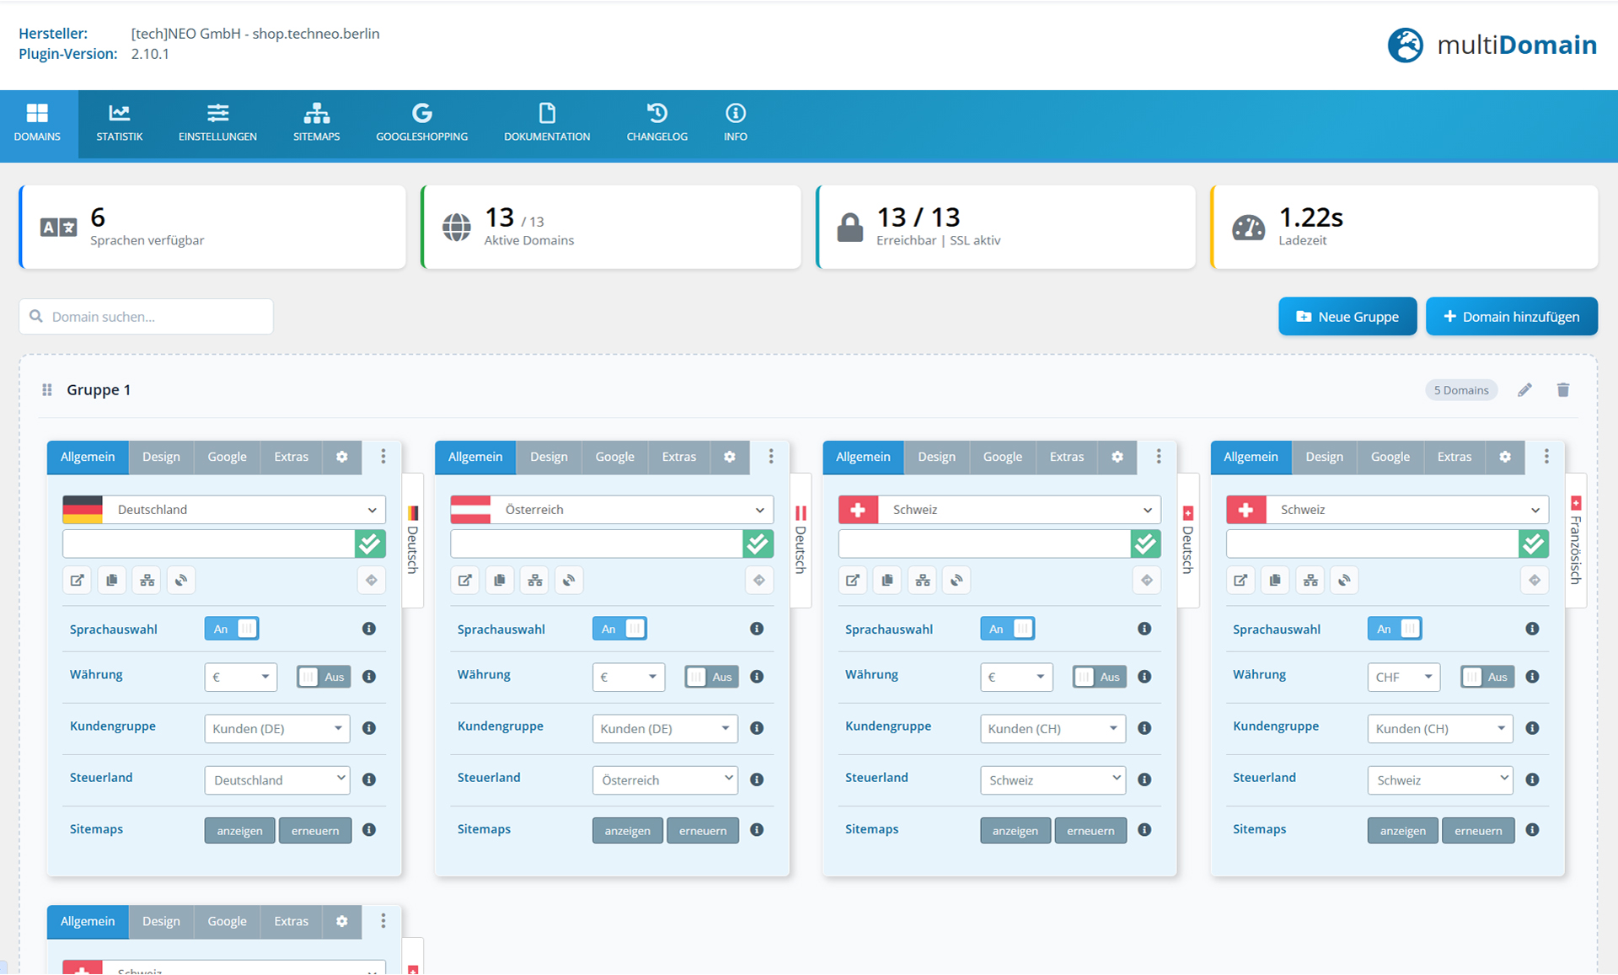
Task: Click the drag handle beside Gruppe 1
Action: [x=47, y=390]
